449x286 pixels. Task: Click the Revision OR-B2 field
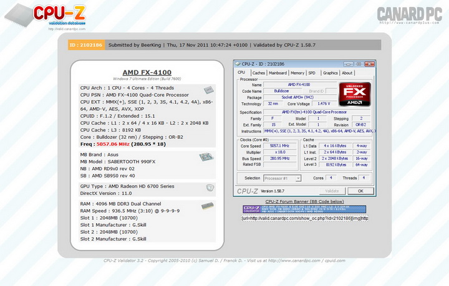pos(361,125)
